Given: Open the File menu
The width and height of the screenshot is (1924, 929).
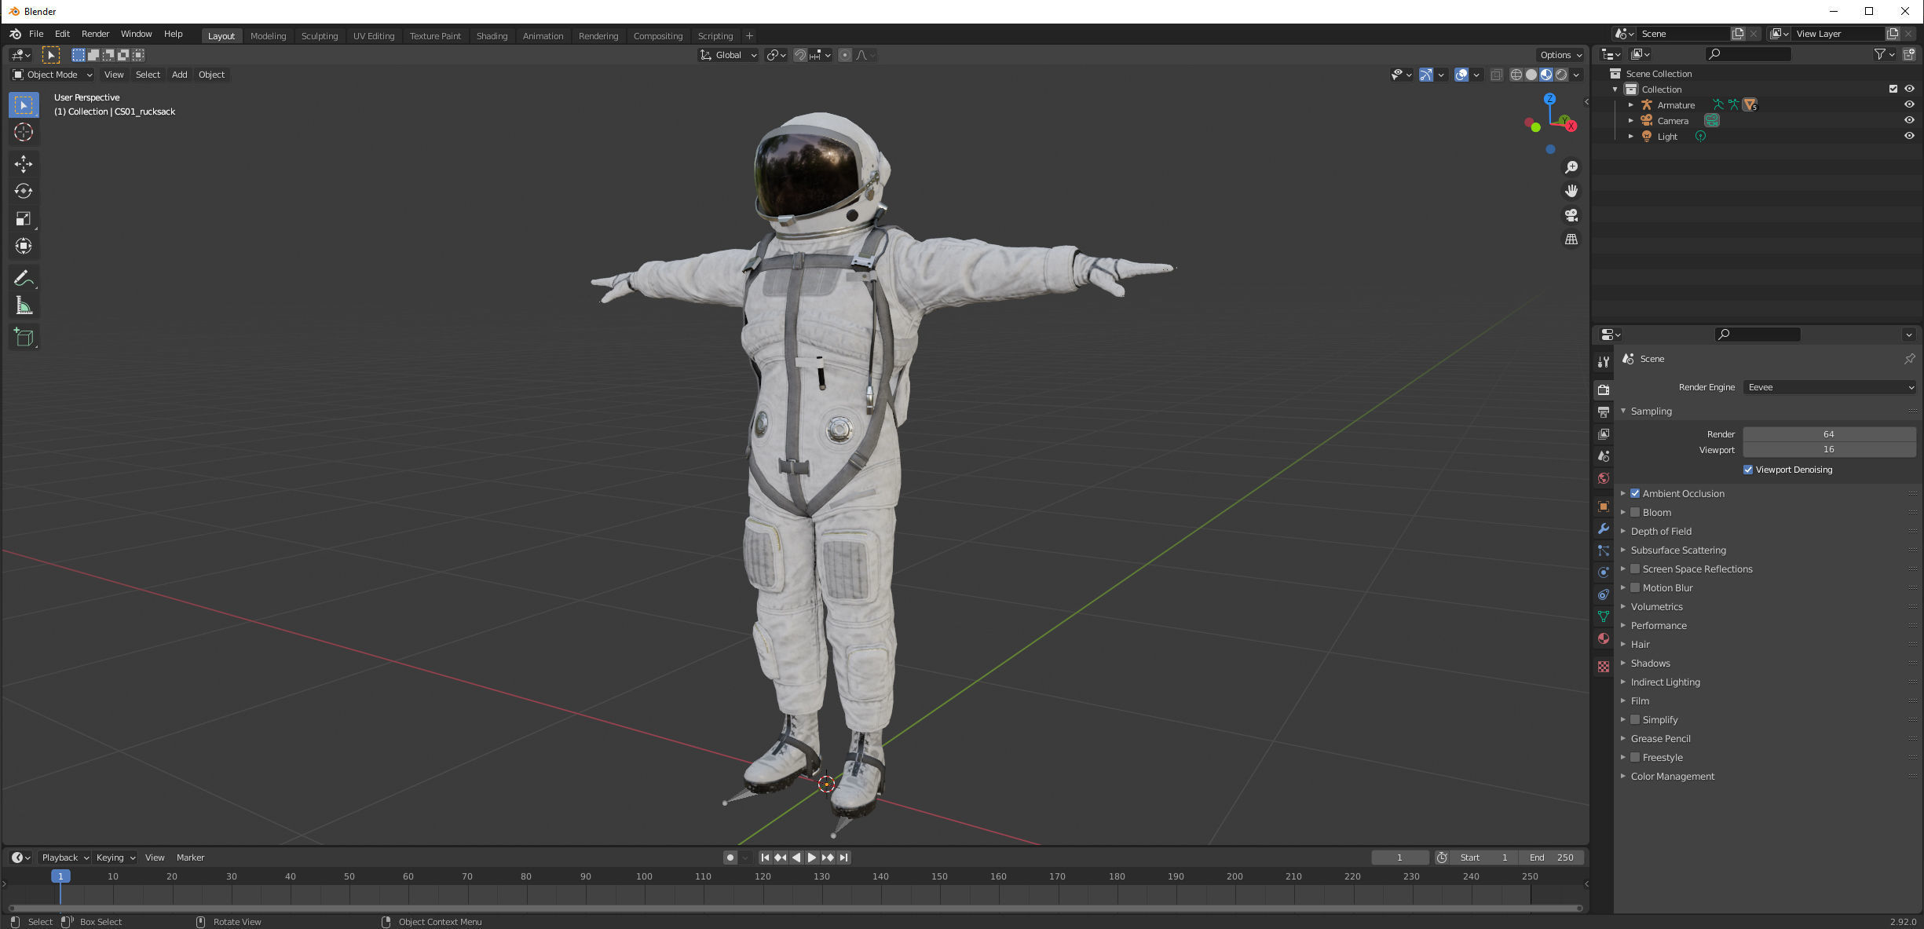Looking at the screenshot, I should [36, 35].
